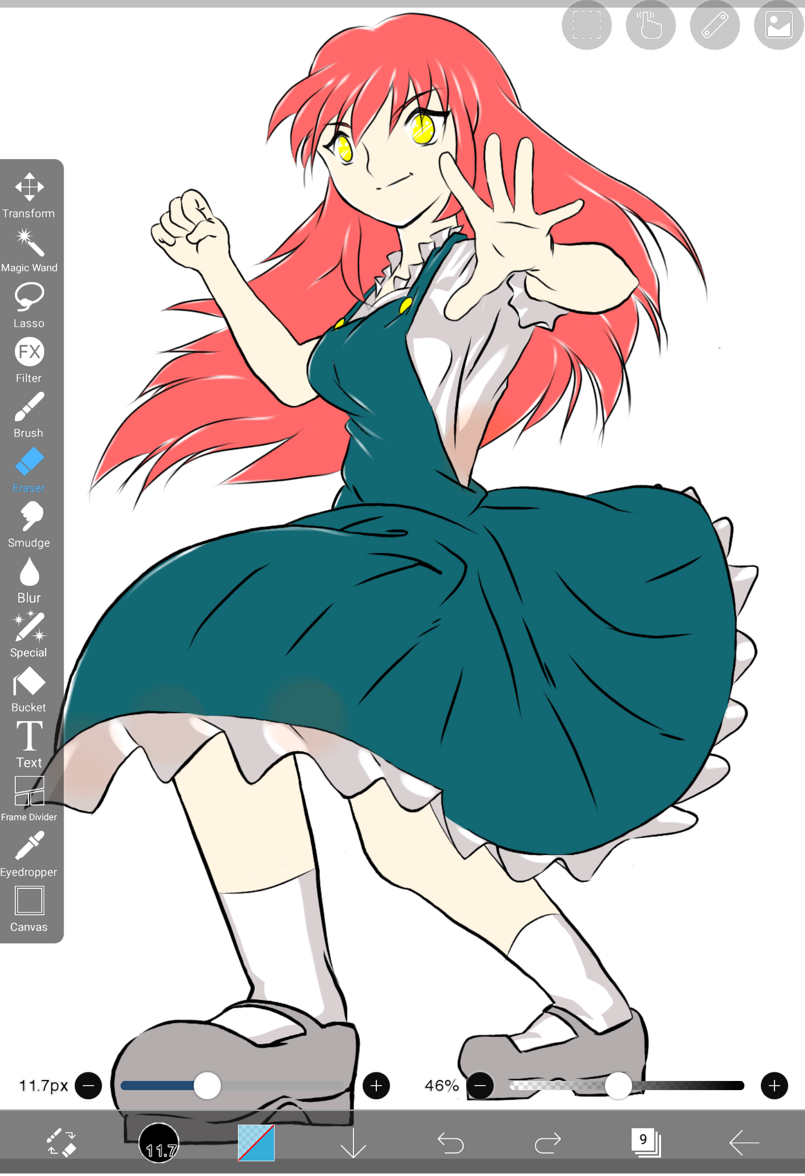Toggle brush and eraser switch icon
805x1176 pixels.
61,1143
